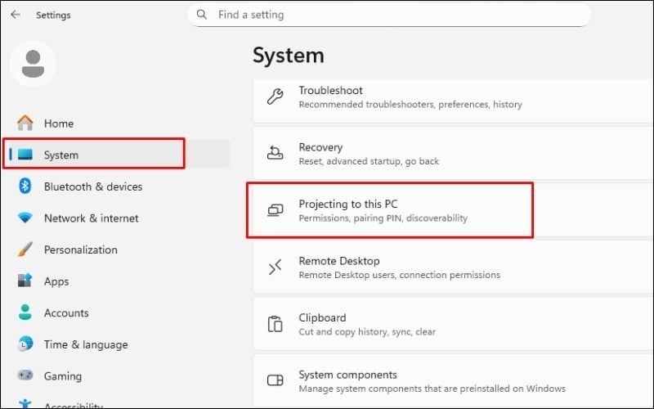This screenshot has height=409, width=654.
Task: Click the Accounts person icon
Action: point(25,312)
